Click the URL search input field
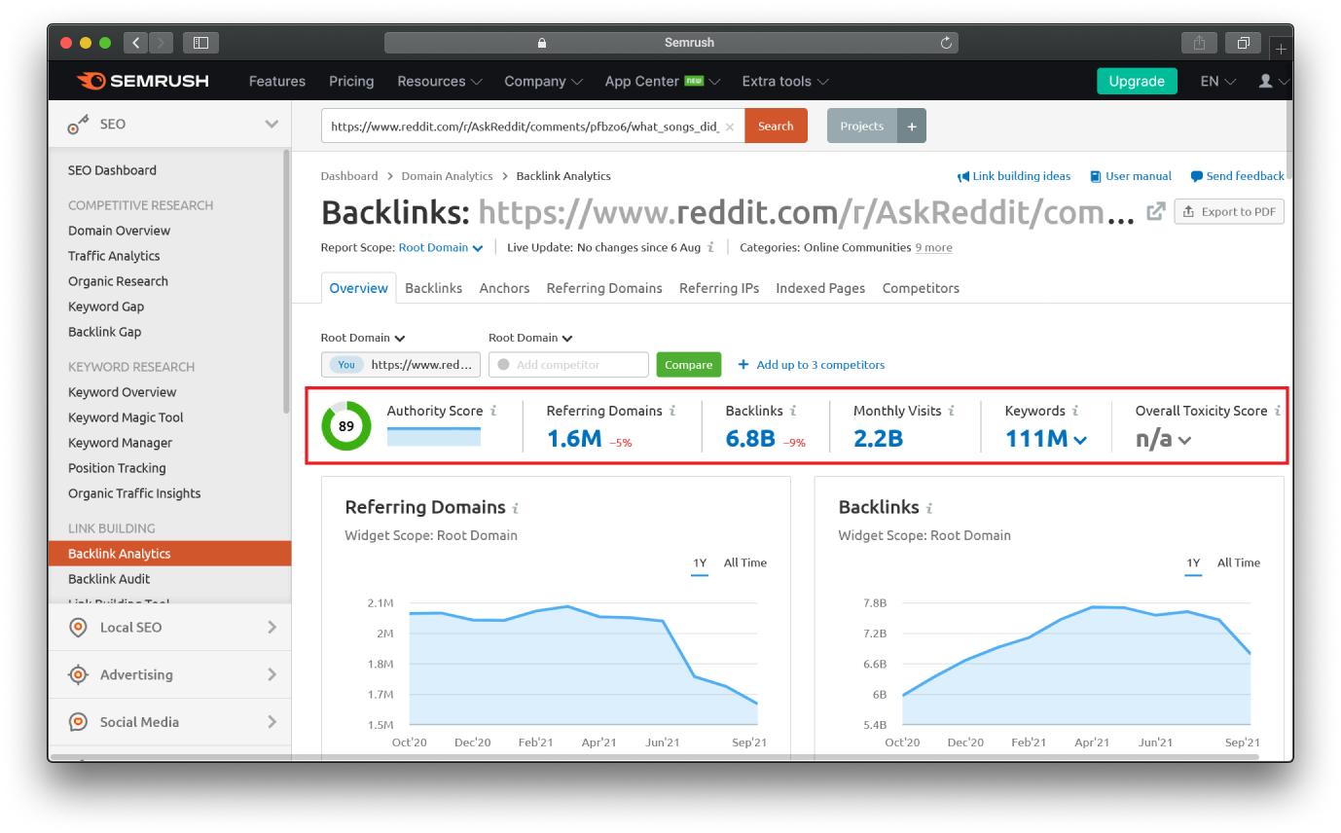This screenshot has height=833, width=1341. coord(532,126)
